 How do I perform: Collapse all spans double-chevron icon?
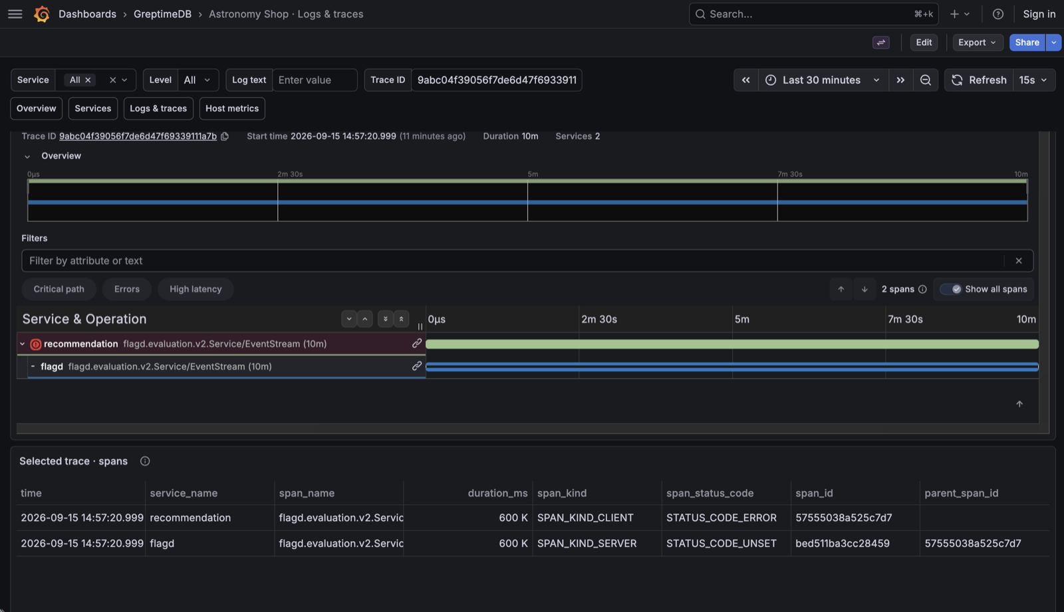click(402, 319)
